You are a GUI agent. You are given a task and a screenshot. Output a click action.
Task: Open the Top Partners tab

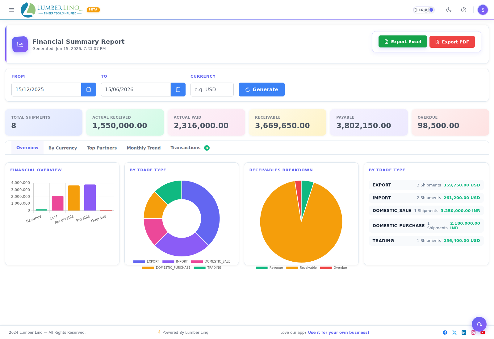(102, 148)
